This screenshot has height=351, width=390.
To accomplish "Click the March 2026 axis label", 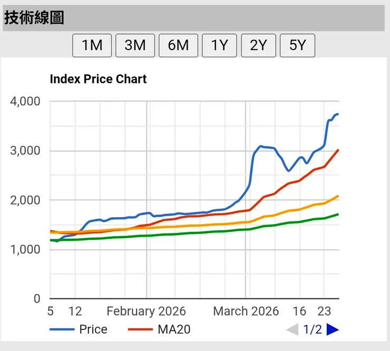I will pos(246,311).
